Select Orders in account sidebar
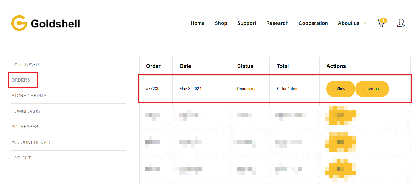This screenshot has width=418, height=184. 21,80
